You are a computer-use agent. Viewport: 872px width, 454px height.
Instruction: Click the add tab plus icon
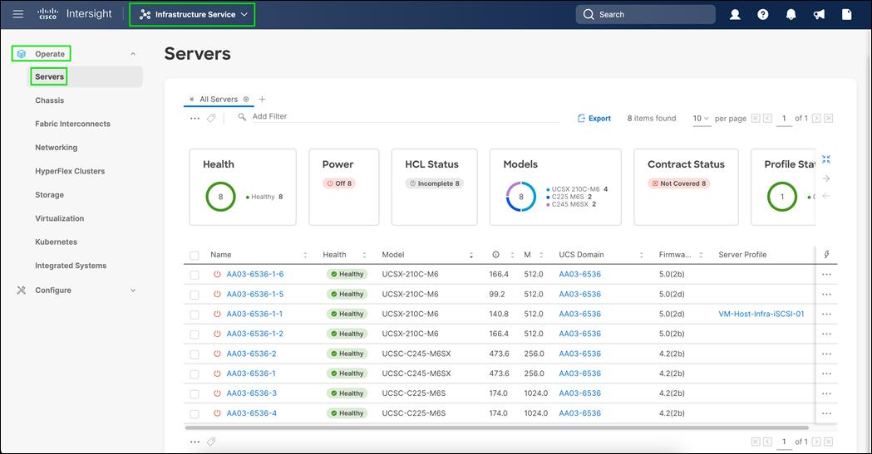point(263,99)
